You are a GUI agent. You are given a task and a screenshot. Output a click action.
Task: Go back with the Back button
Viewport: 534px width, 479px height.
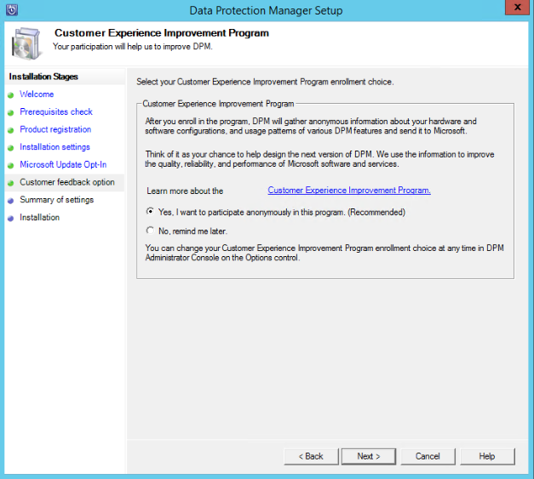pyautogui.click(x=311, y=456)
